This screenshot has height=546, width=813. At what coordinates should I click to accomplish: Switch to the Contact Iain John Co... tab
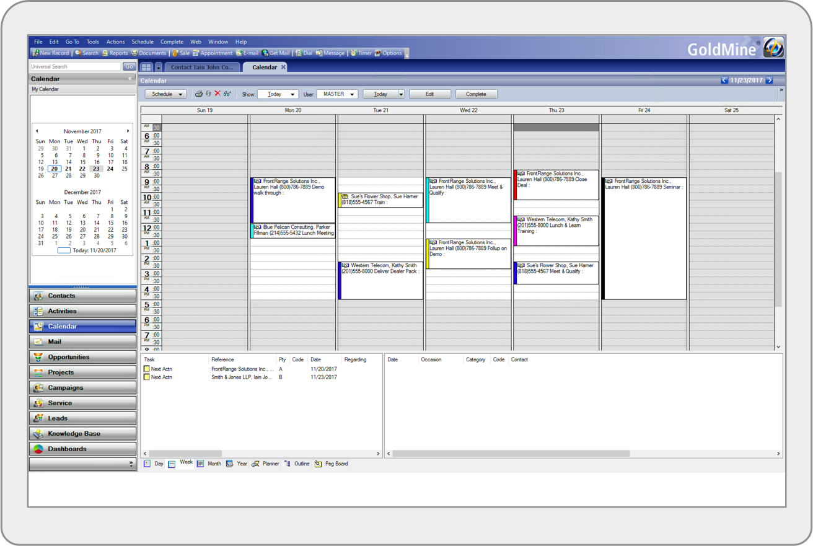(x=202, y=67)
